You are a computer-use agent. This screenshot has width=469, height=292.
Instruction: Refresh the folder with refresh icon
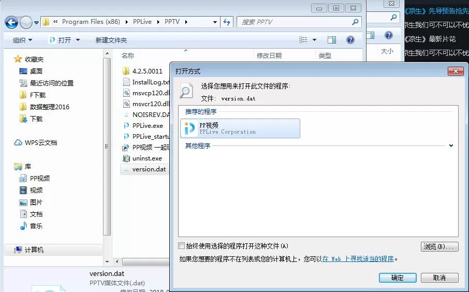[227, 22]
